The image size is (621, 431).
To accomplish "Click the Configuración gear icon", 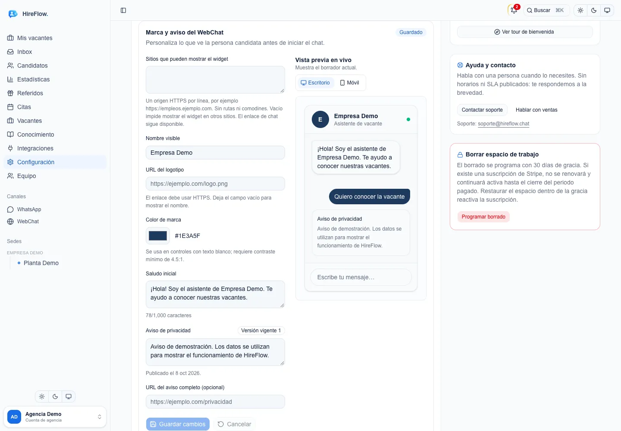I will coord(10,162).
